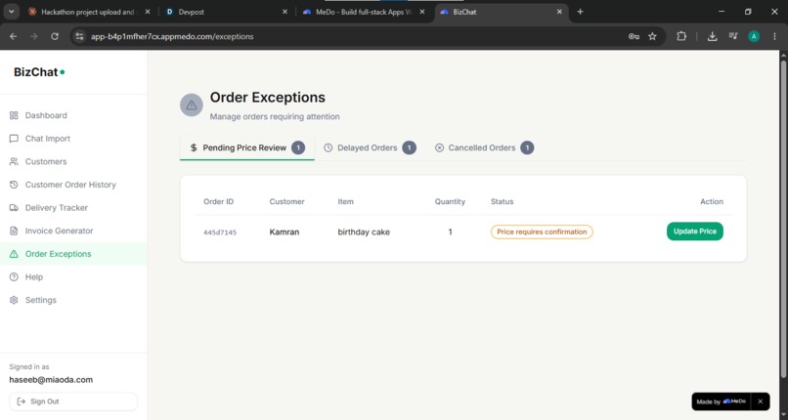Open site information icon in address bar
This screenshot has height=420, width=788.
pos(79,36)
